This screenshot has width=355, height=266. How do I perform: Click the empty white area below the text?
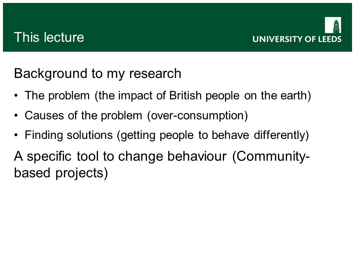pos(177,222)
